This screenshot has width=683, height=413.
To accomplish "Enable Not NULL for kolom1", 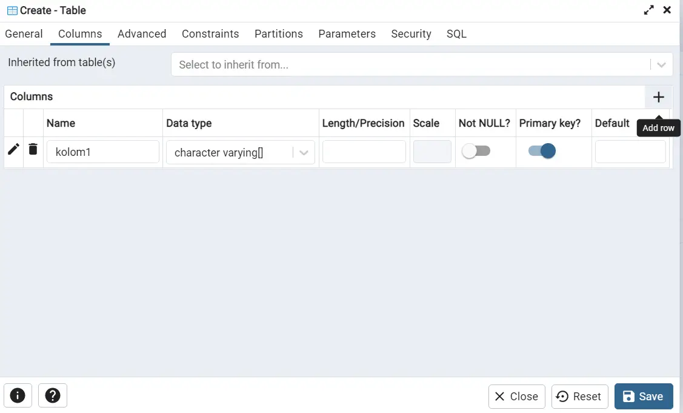I will click(x=476, y=150).
